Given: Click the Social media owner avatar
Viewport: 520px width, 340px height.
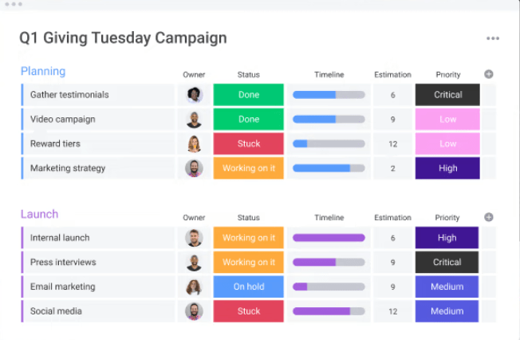Looking at the screenshot, I should [x=194, y=311].
